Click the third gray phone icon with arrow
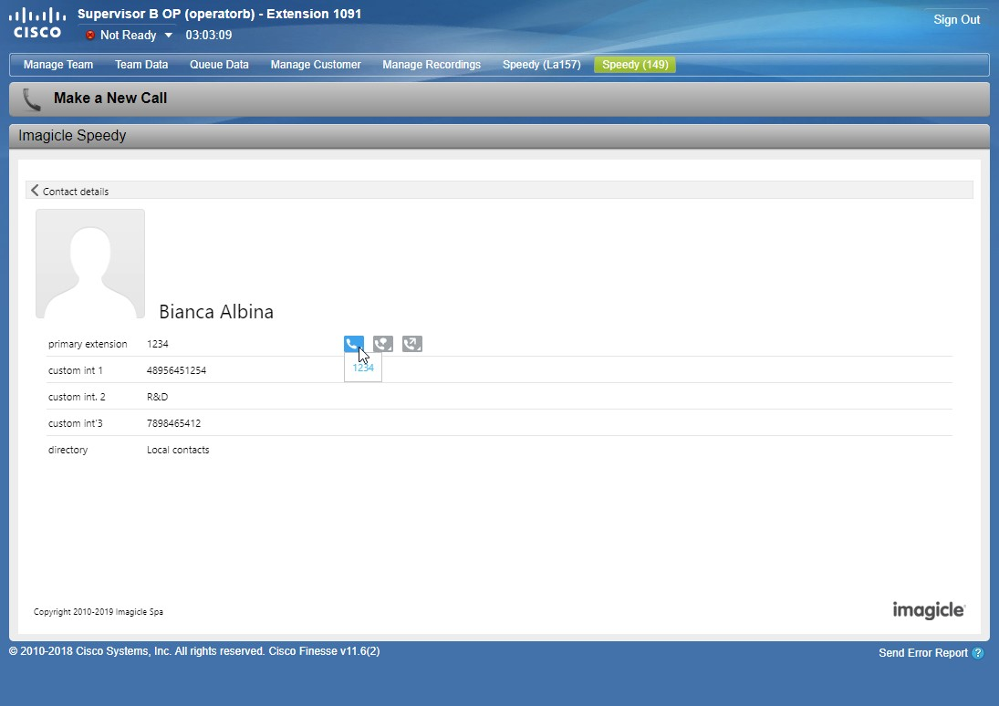 tap(412, 344)
